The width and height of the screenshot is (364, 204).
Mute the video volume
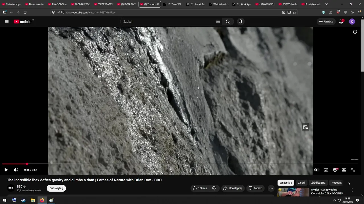16,170
